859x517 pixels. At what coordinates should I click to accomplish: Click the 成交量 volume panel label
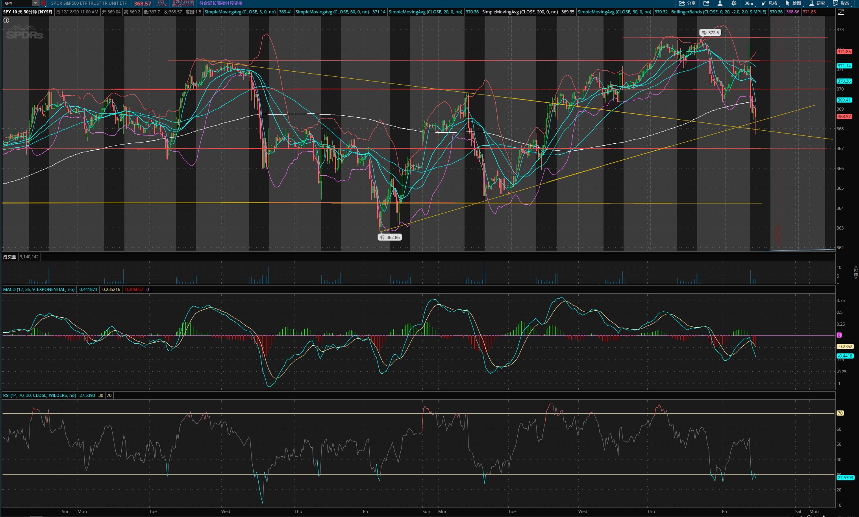tap(9, 257)
